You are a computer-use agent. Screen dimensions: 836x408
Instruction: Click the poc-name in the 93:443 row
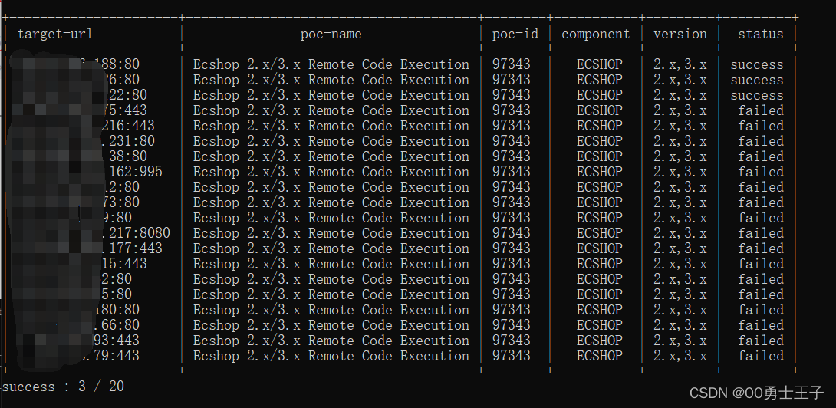click(331, 341)
